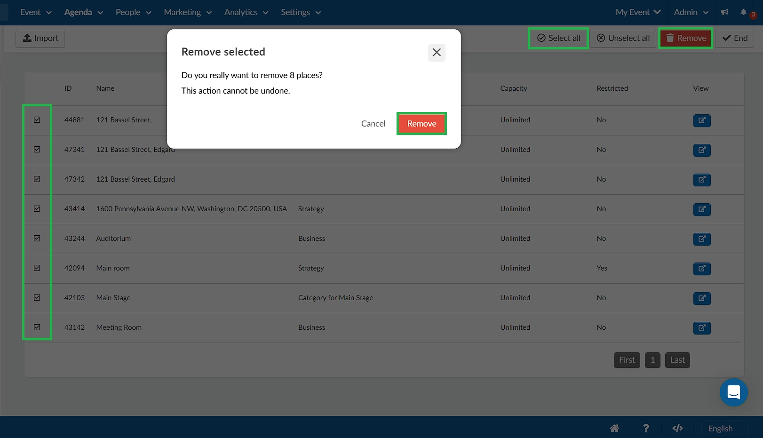The image size is (763, 438).
Task: Open view for Main room place
Action: [x=702, y=269]
